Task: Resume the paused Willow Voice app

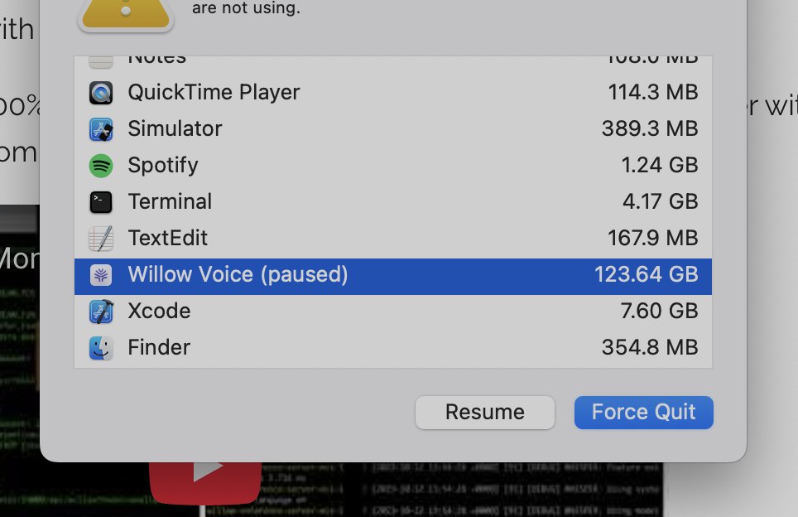Action: coord(485,412)
